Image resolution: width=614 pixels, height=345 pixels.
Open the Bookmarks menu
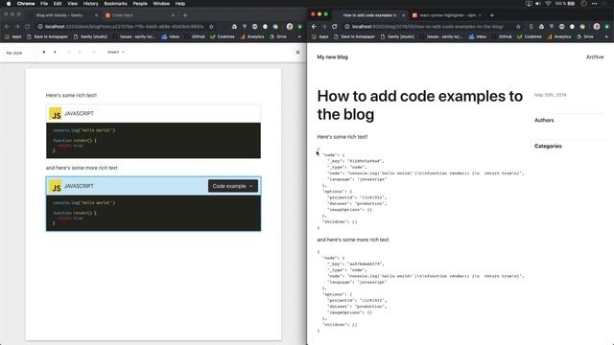115,4
